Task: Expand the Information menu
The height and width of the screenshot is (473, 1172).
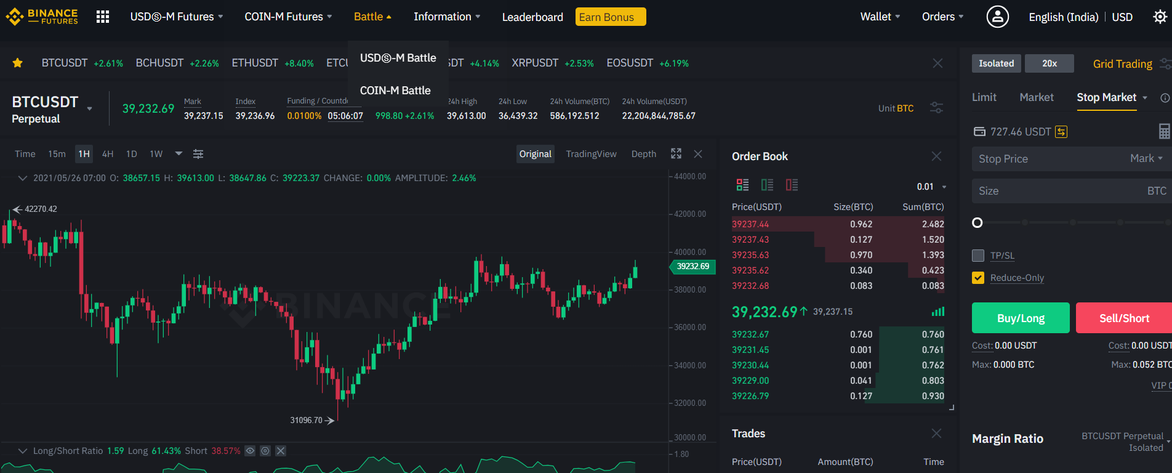Action: pyautogui.click(x=447, y=17)
